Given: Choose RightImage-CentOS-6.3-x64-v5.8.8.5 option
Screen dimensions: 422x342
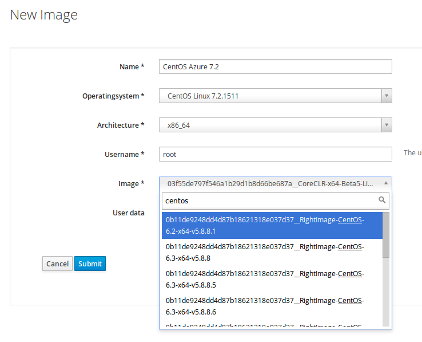Looking at the screenshot, I should click(272, 280).
